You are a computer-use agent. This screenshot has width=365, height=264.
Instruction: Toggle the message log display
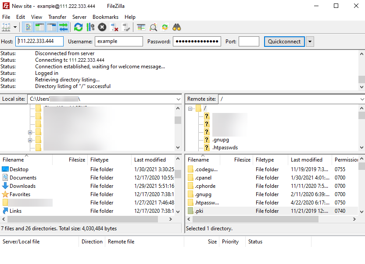coord(27,27)
